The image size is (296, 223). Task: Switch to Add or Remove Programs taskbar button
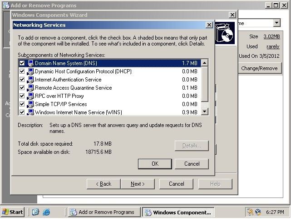(x=104, y=212)
